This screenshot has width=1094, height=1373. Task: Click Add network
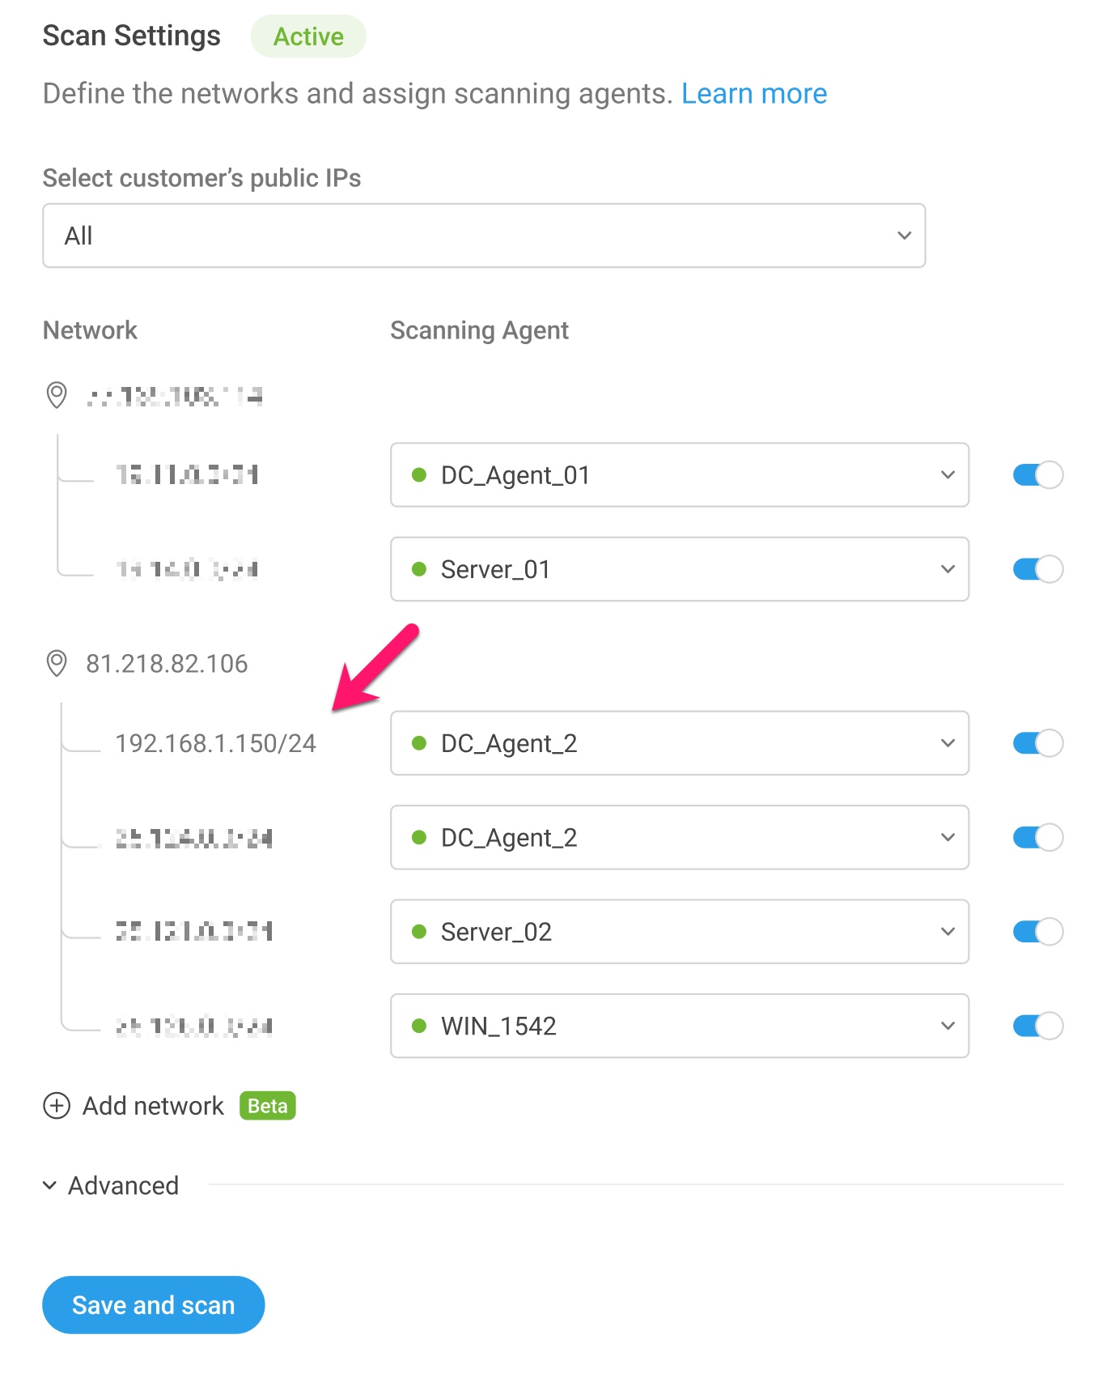(x=153, y=1106)
